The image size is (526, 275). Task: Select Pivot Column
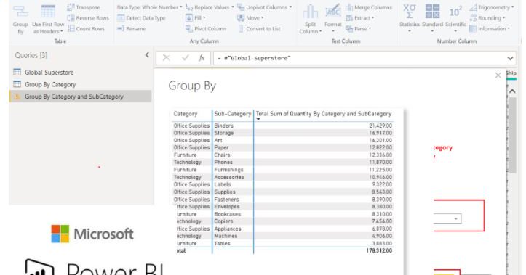click(x=206, y=28)
